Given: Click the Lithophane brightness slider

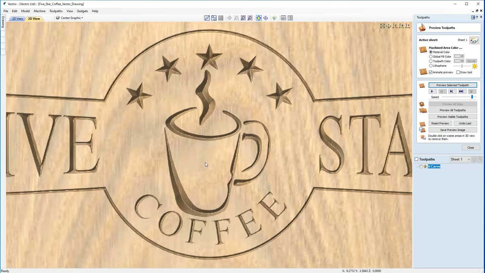Looking at the screenshot, I should [462, 66].
